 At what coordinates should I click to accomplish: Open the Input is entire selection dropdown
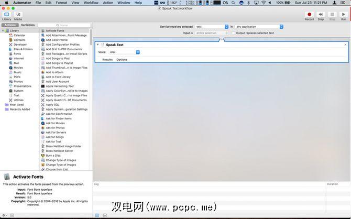(212, 33)
